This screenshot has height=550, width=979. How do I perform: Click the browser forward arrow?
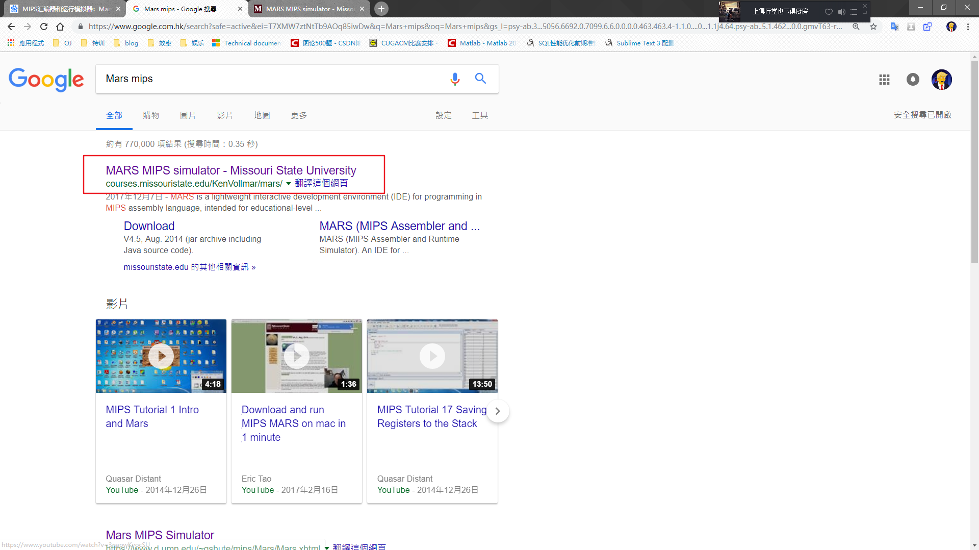(x=28, y=27)
